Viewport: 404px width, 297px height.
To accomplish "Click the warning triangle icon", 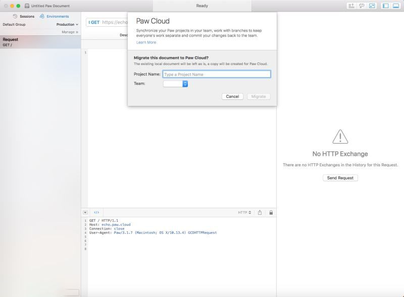I will click(340, 137).
